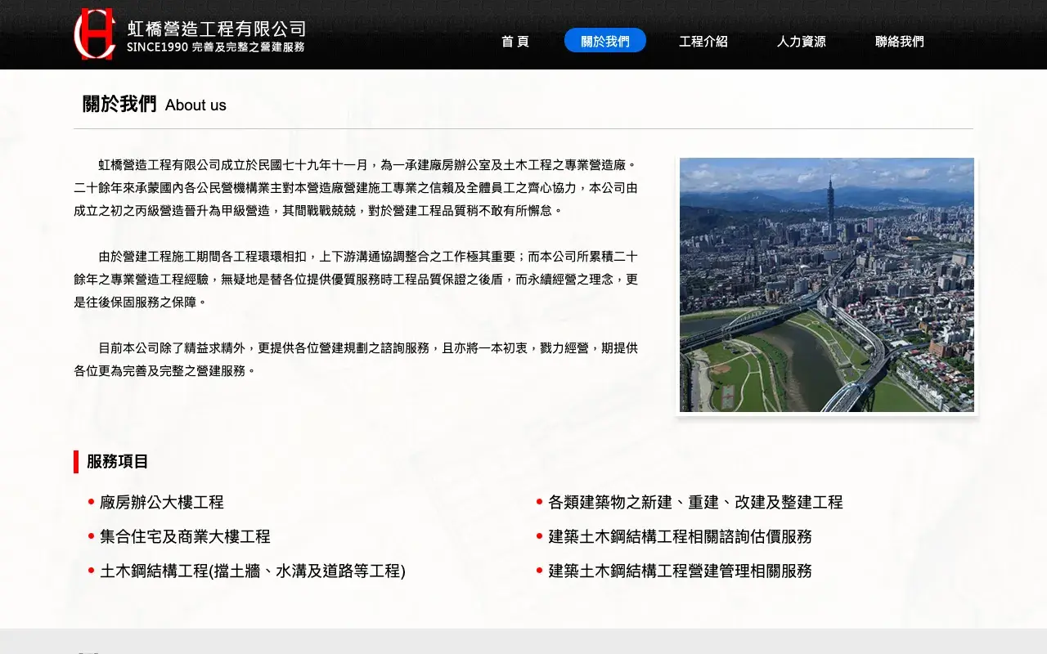Click the 服務項目 section heading

117,461
